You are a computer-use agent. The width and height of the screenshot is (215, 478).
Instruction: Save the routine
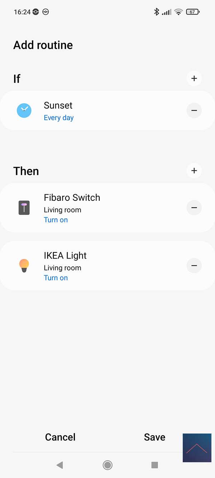[154, 437]
